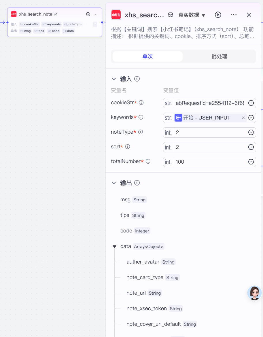
Task: Open variable picker for totalNumber
Action: [251, 162]
